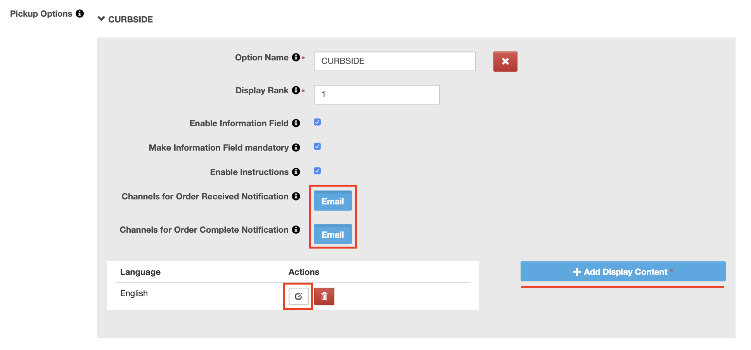
Task: Collapse the CURBSIDE section
Action: [101, 19]
